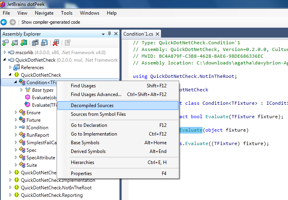Choose Go to Declaration menu entry
The image size is (288, 200).
point(118,125)
